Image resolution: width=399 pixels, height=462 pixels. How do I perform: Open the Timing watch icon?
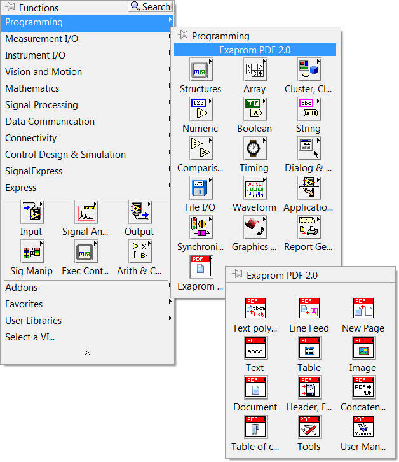(255, 148)
